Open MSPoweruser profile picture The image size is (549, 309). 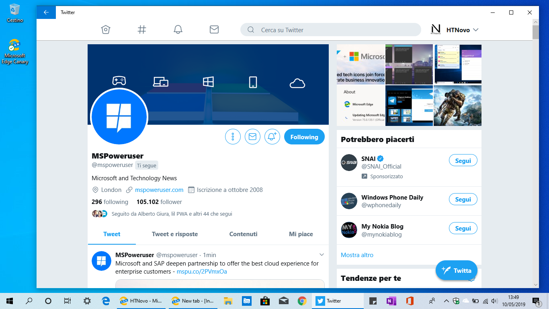point(119,117)
